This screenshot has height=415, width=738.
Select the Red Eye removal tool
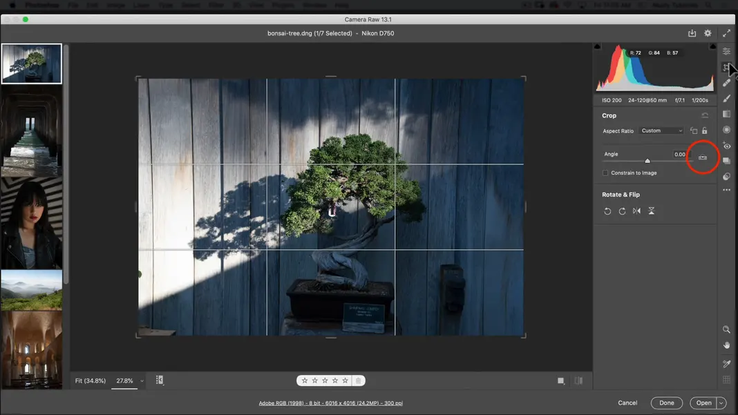point(726,146)
